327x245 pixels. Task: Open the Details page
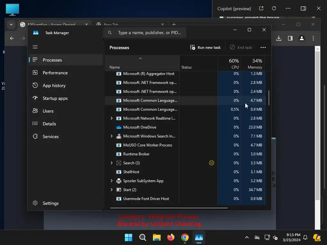[66, 124]
